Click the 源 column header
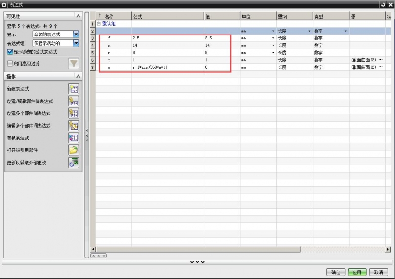Viewport: 395px width, 279px height. 367,17
